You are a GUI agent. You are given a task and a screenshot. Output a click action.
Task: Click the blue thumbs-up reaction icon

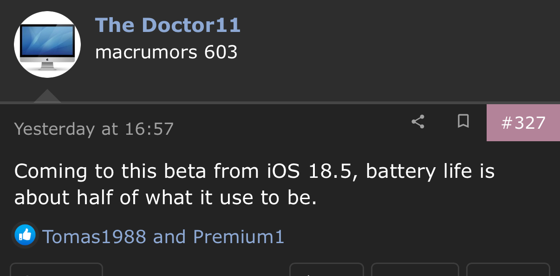(x=25, y=235)
